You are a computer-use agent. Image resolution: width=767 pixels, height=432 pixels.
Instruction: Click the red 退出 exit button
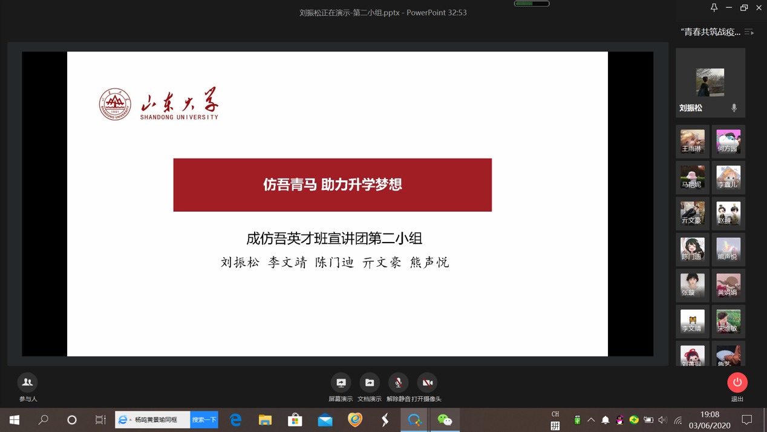click(x=737, y=383)
